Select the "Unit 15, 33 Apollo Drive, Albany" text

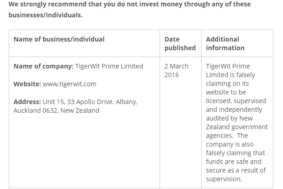90,101
